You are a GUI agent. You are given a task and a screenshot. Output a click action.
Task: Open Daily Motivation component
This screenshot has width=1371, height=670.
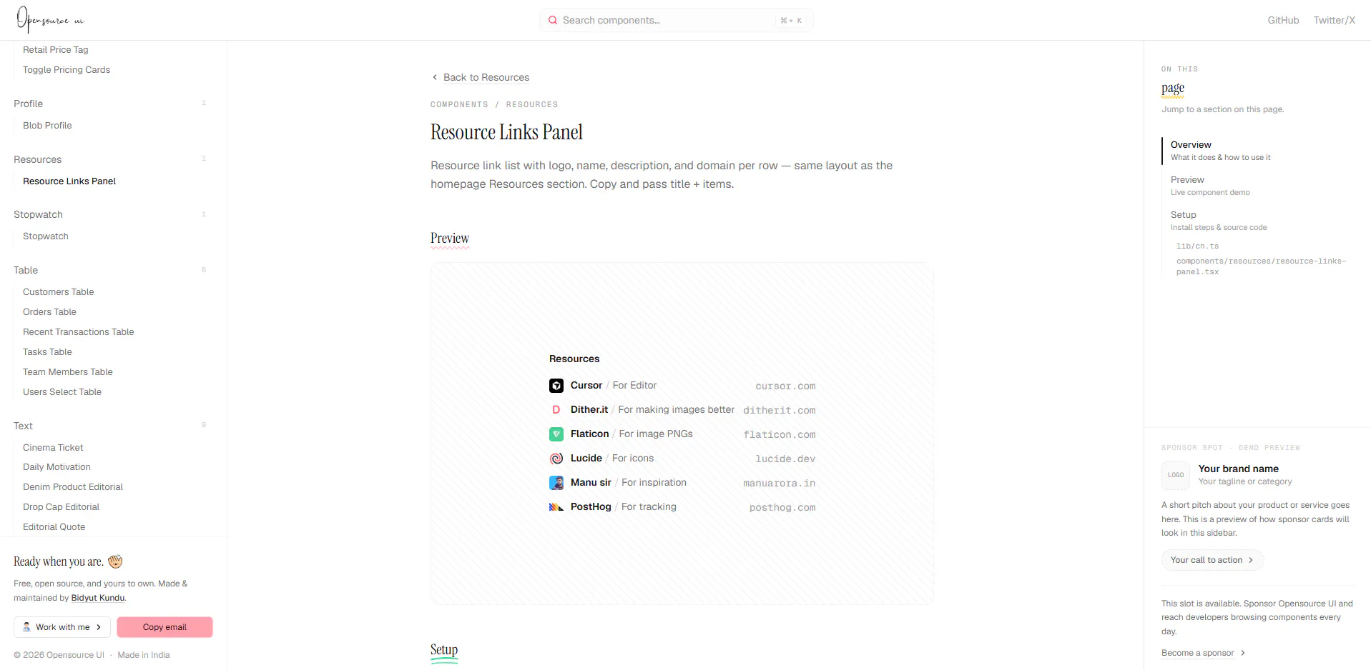tap(56, 466)
